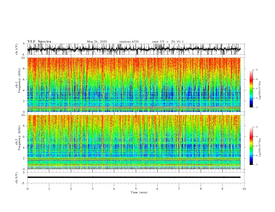This screenshot has height=212, width=275.
Task: Select ch.1 colorbar label "log(PSD)(V²/Hz)"
Action: pos(260,90)
